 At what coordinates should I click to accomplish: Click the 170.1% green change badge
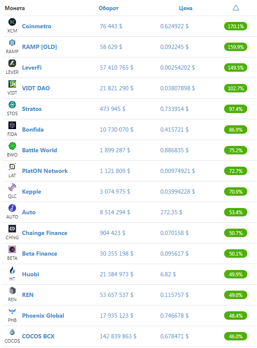click(235, 26)
